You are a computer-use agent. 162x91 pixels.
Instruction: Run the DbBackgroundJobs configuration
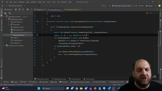[141, 6]
